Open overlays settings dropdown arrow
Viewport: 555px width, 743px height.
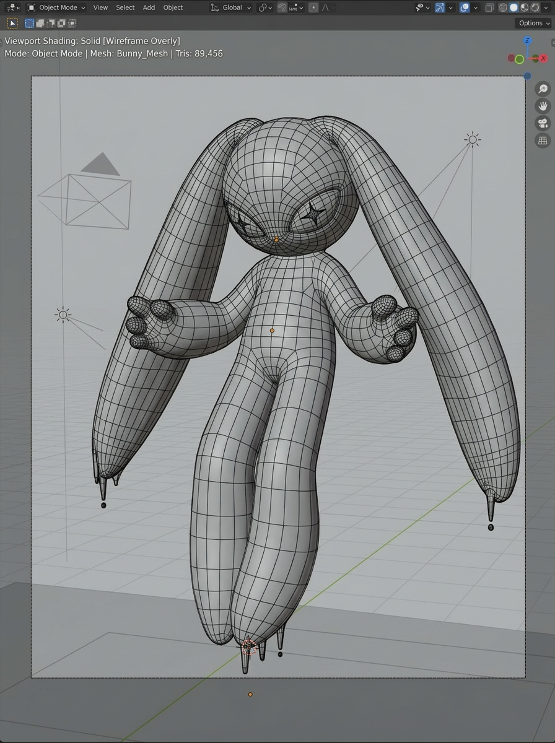tap(475, 7)
